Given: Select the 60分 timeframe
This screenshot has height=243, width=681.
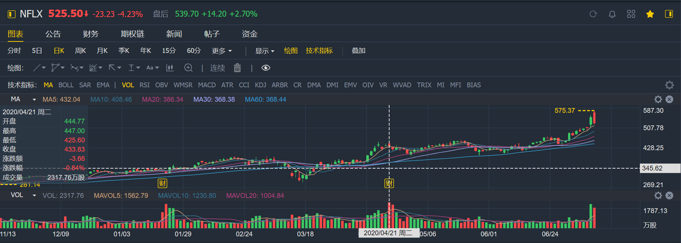Looking at the screenshot, I should (194, 51).
